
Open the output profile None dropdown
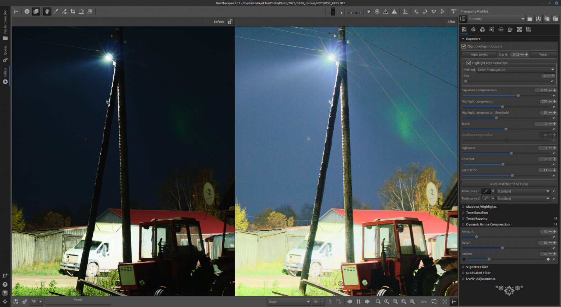coord(289,302)
